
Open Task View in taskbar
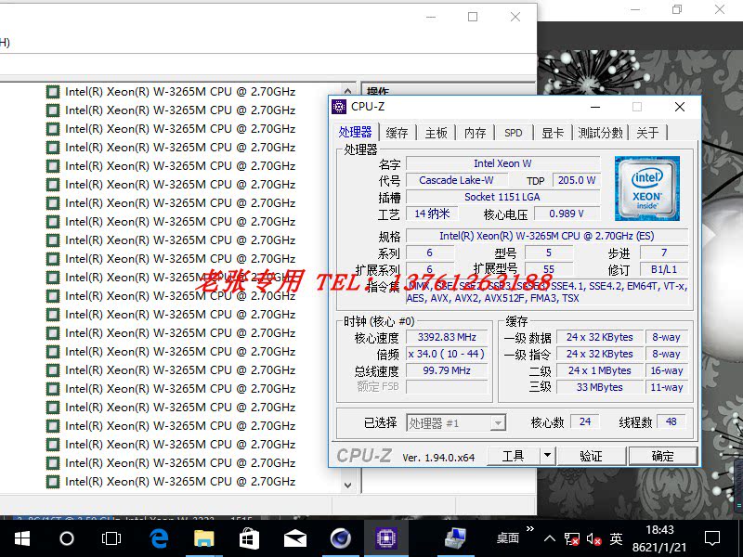pyautogui.click(x=111, y=538)
